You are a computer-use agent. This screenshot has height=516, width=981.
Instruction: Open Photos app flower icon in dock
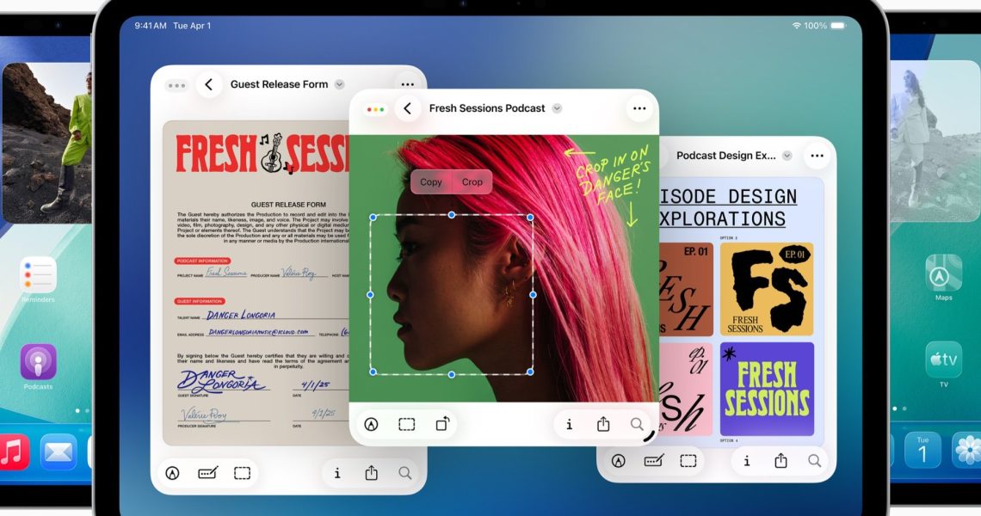(966, 450)
